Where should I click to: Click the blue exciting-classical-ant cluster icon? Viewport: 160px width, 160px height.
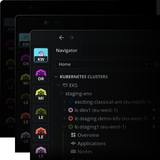[x=70, y=102]
